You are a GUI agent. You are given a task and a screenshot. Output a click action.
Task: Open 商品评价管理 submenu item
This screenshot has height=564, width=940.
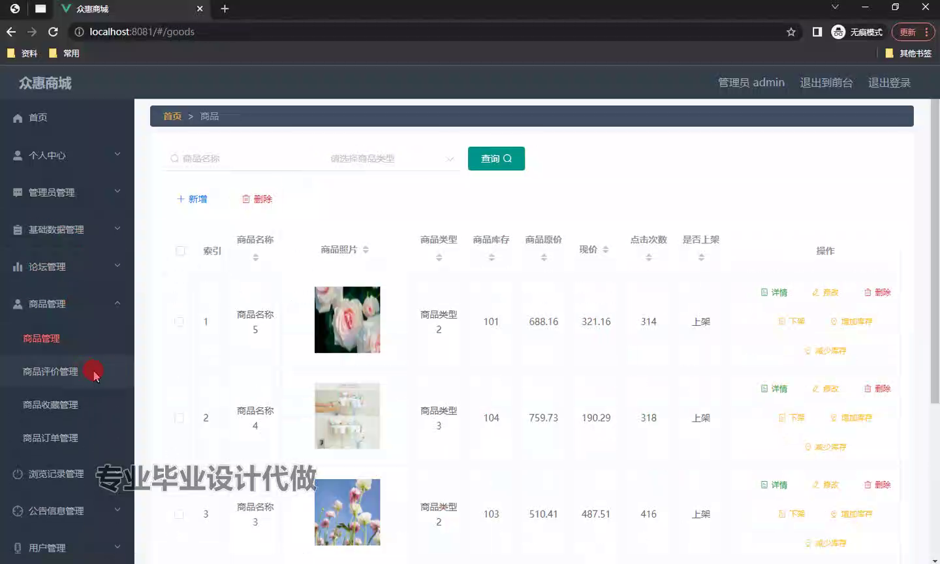pyautogui.click(x=50, y=371)
